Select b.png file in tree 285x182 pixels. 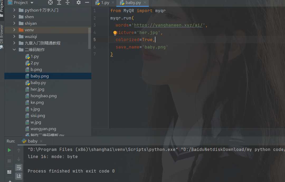pyautogui.click(x=36, y=70)
